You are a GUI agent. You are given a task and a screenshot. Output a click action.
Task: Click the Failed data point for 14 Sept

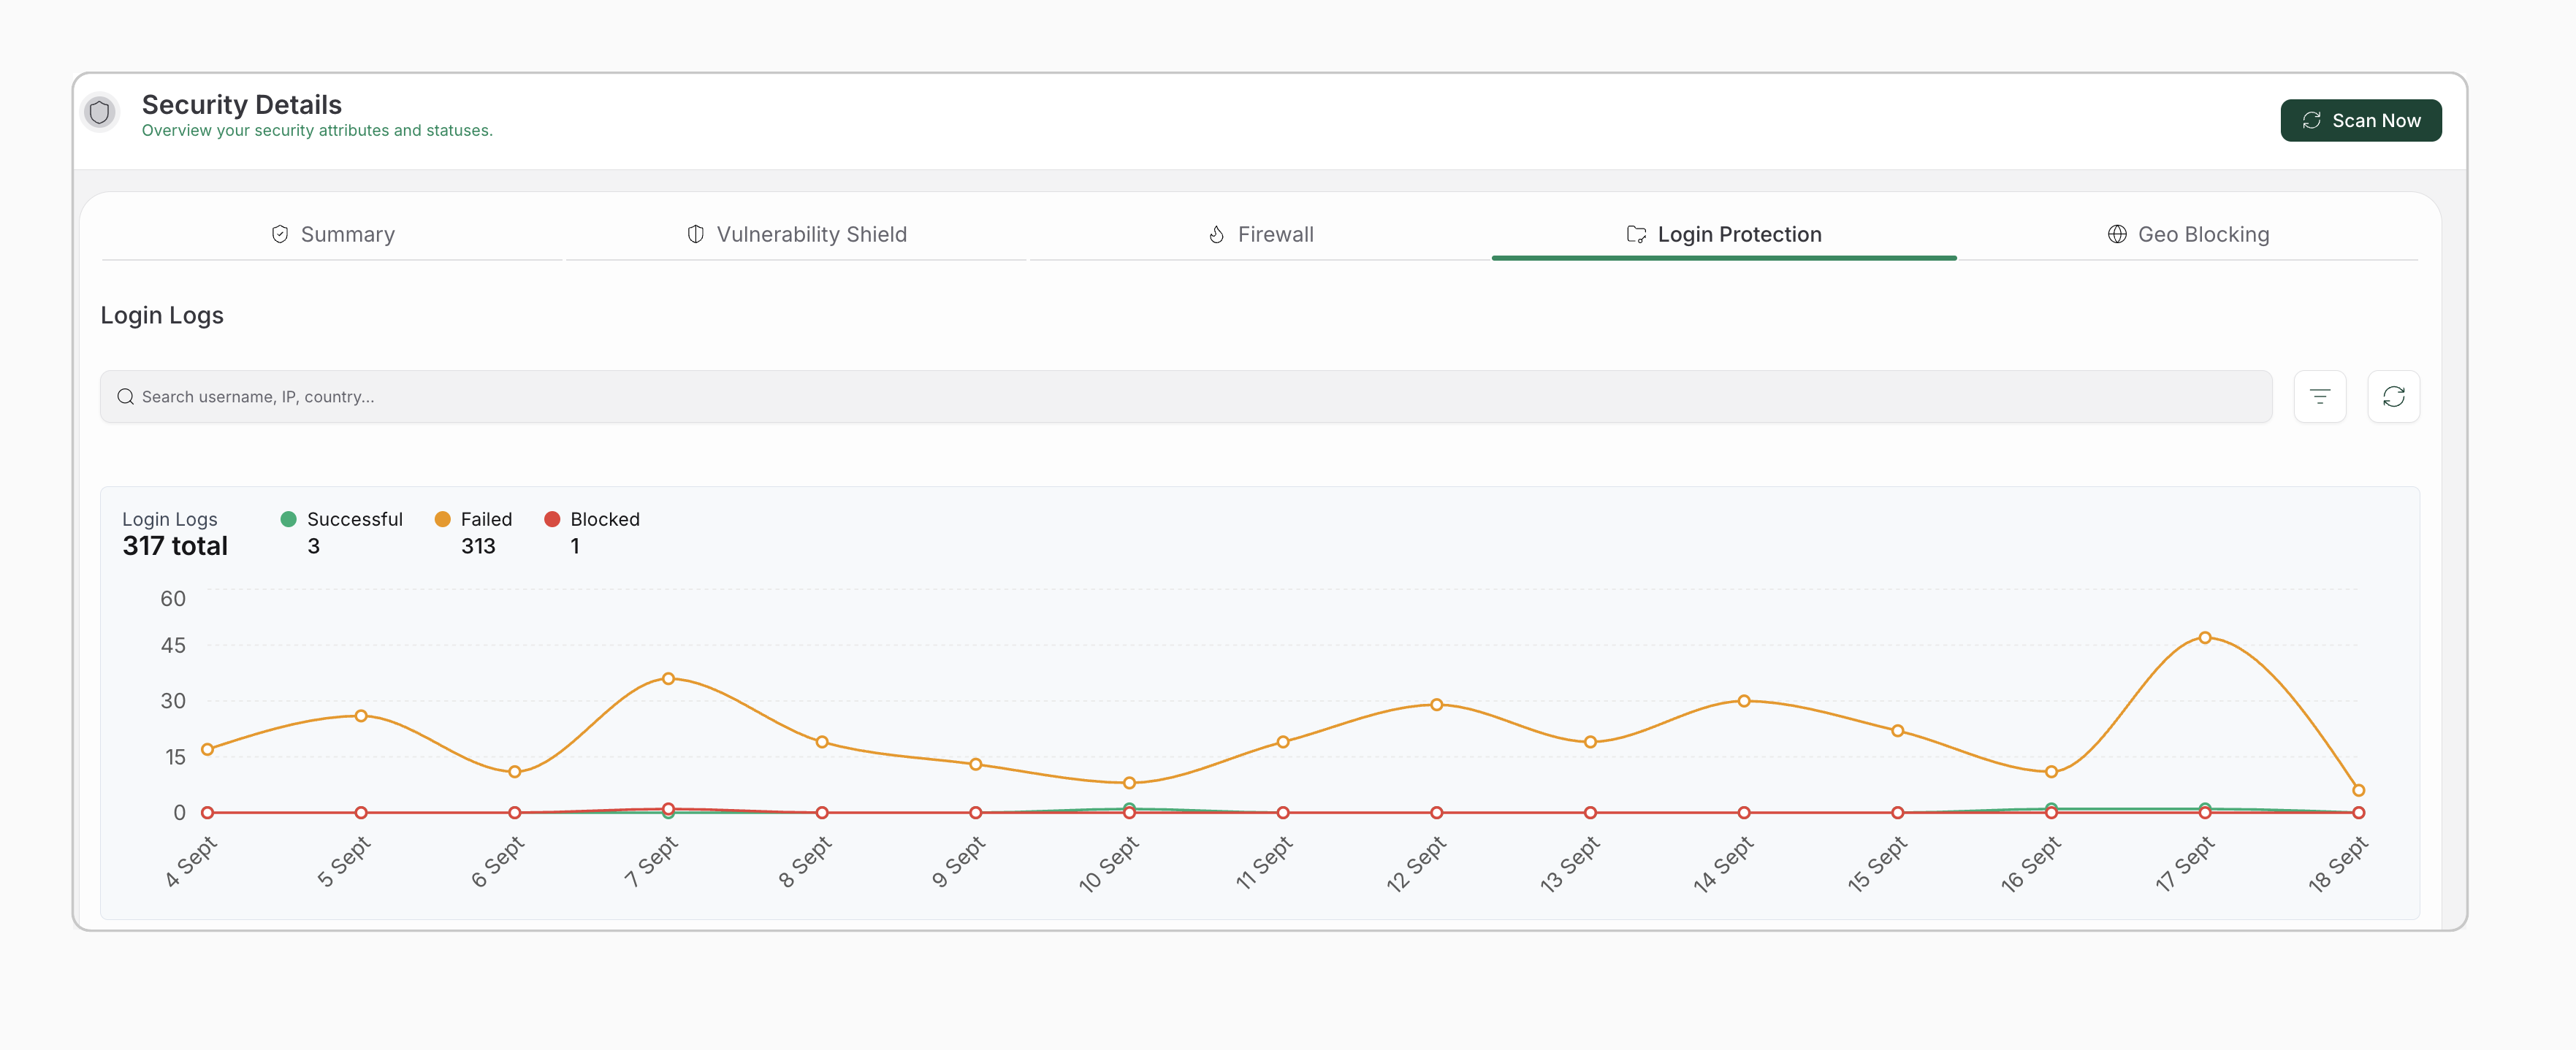1743,700
